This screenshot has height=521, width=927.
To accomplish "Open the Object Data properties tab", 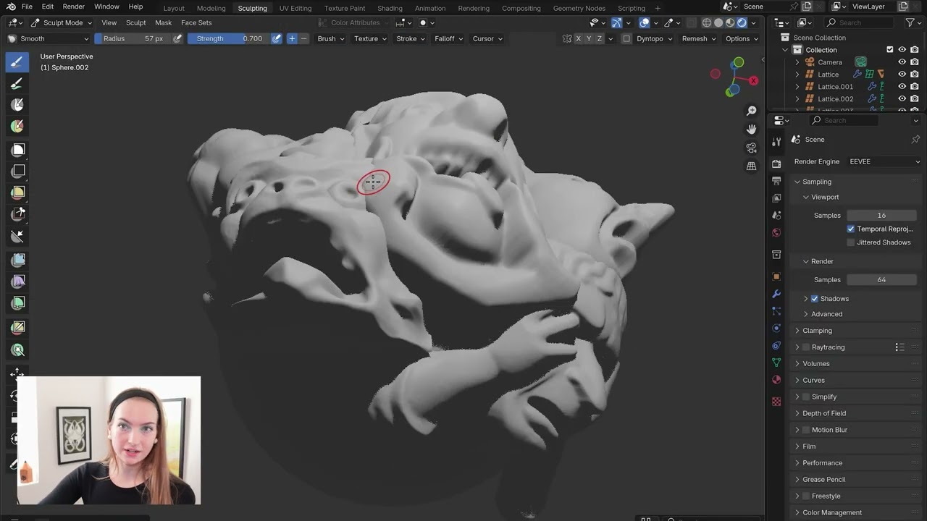I will pos(776,363).
